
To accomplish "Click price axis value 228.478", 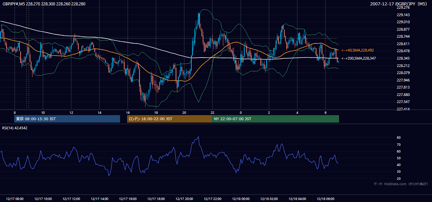I will coord(403,51).
